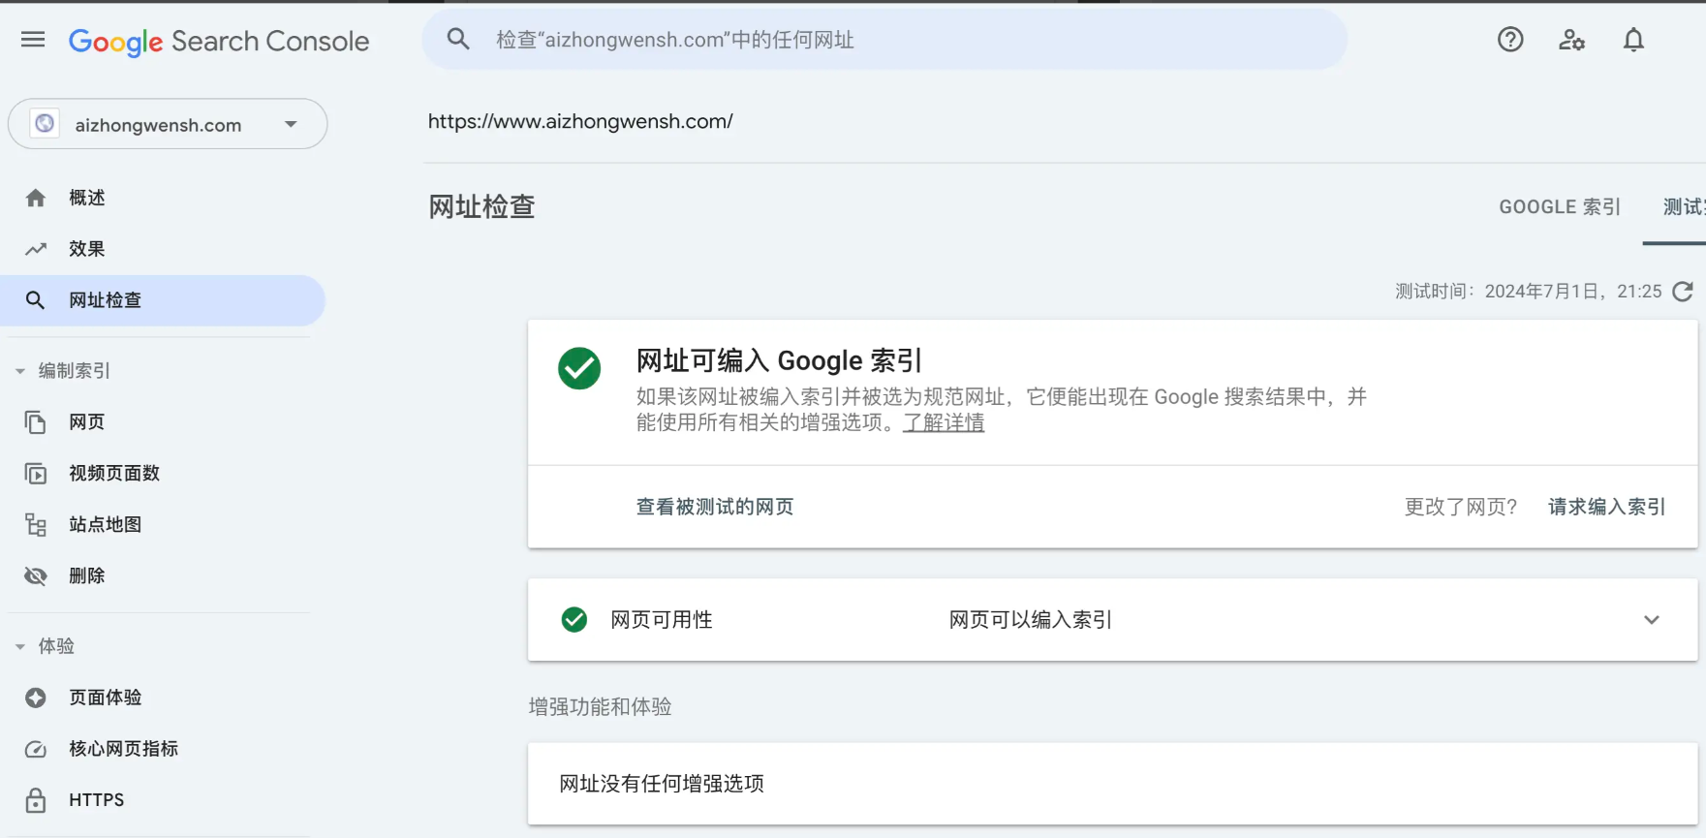
Task: Click the refresh icon next to test time
Action: 1683,292
